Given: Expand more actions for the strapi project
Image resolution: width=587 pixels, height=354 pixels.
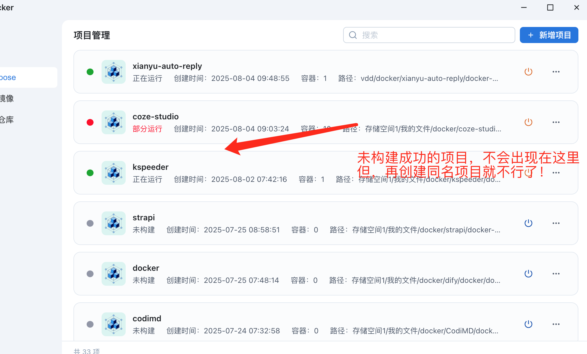Looking at the screenshot, I should click(x=556, y=223).
